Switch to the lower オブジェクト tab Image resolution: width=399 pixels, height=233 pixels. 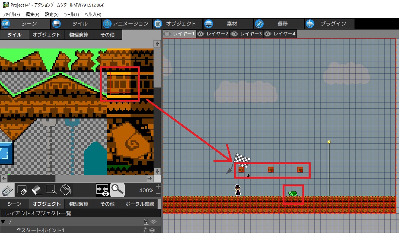pos(47,204)
